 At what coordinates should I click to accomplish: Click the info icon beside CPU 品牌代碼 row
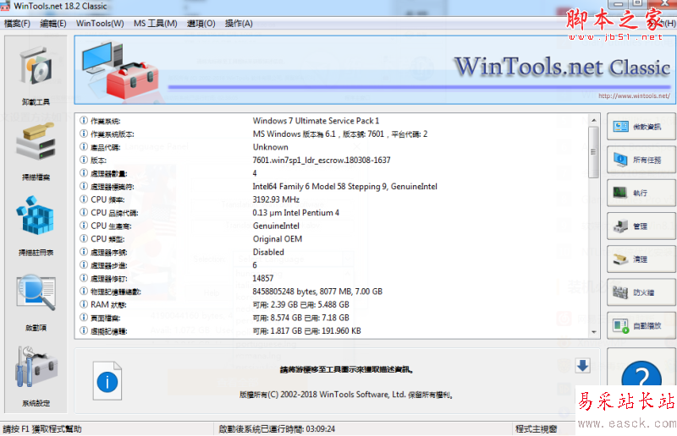click(x=84, y=212)
